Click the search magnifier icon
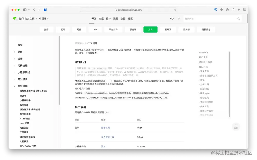Image resolution: width=257 pixels, height=160 pixels. (238, 18)
